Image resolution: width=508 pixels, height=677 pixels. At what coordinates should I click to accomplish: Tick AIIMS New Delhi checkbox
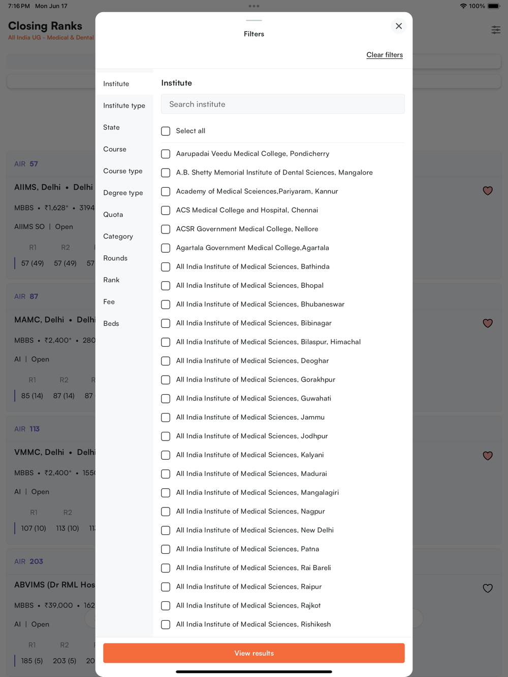coord(166,530)
